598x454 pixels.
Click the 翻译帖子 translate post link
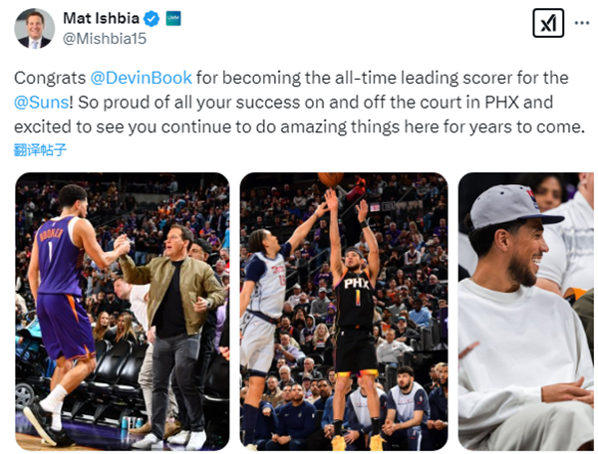pyautogui.click(x=42, y=150)
